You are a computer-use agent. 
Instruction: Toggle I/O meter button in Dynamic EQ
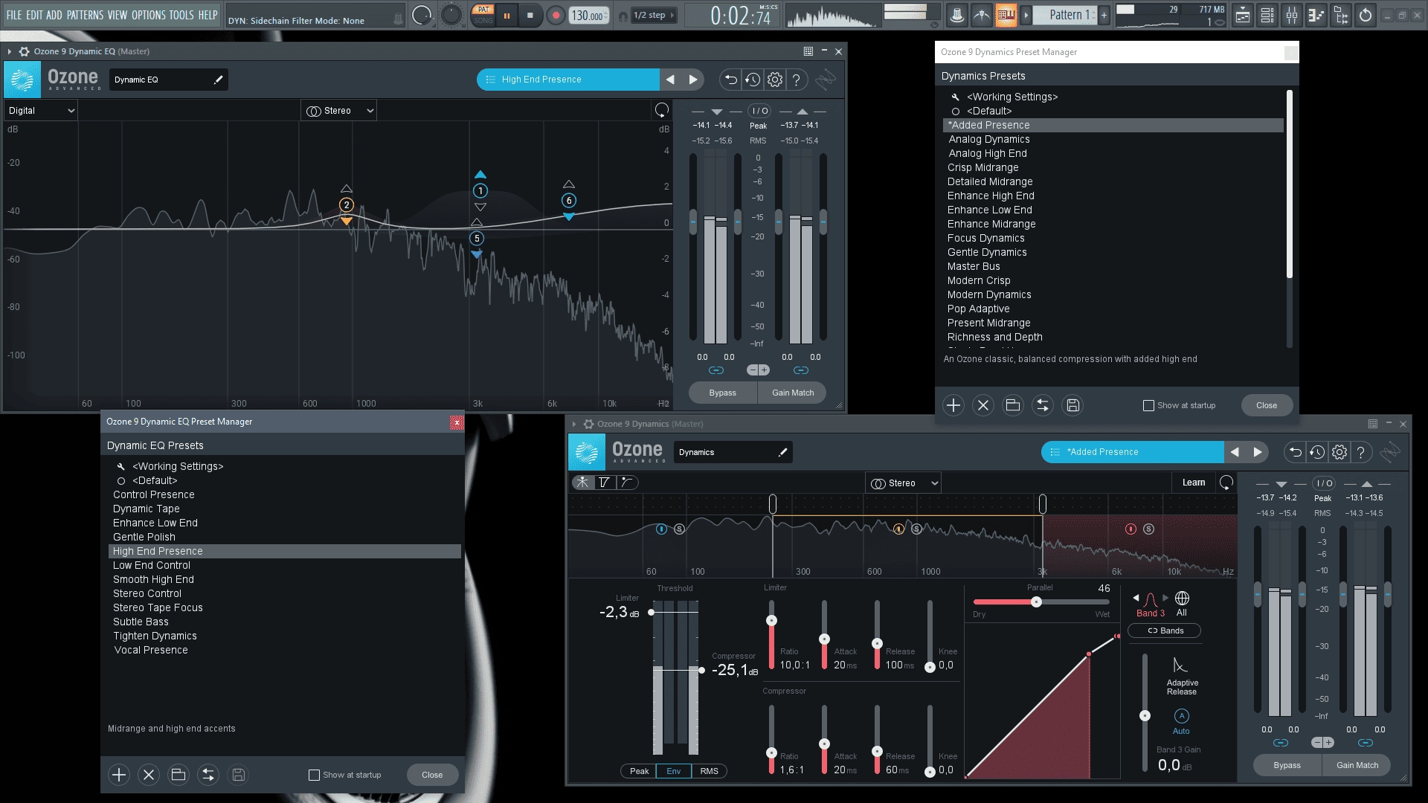(x=759, y=111)
